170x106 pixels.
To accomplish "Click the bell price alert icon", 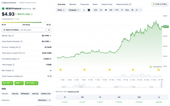I will [49, 30].
